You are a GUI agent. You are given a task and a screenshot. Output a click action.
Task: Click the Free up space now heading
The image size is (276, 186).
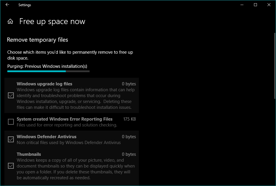click(52, 21)
